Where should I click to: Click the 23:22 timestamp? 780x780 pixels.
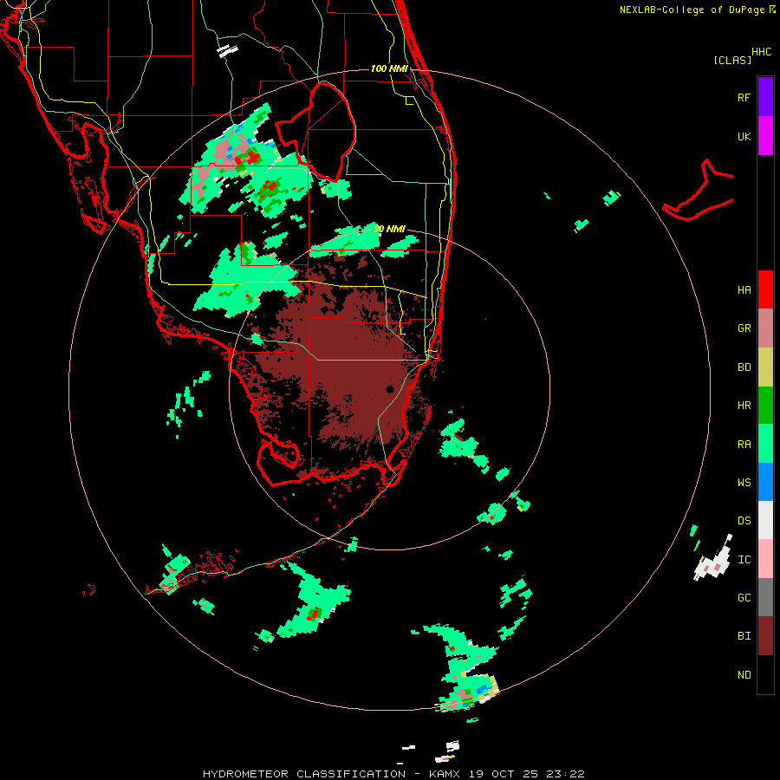568,774
